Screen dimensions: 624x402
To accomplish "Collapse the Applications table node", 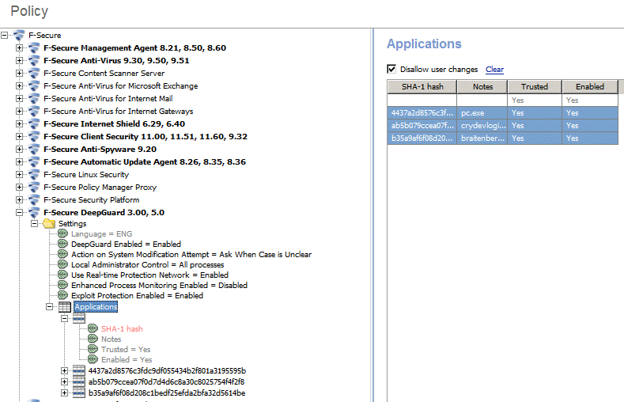I will tap(49, 307).
